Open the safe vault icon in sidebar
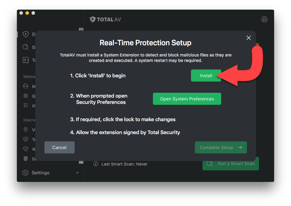Image resolution: width=291 pixels, height=206 pixels. [x=26, y=60]
